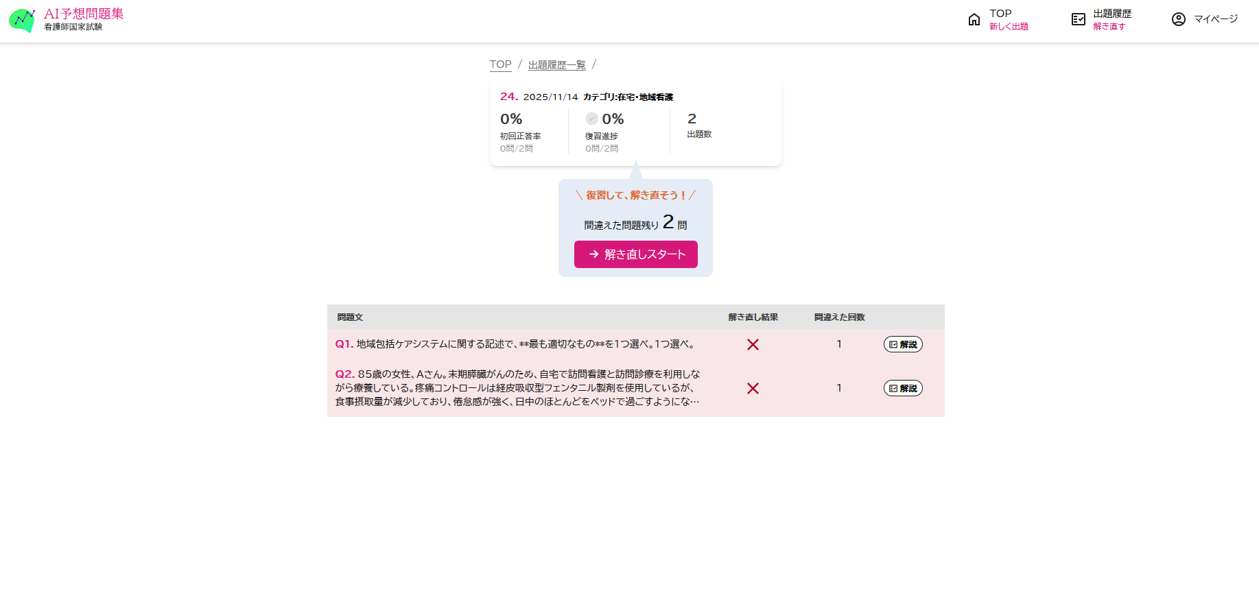Click the TOP breadcrumb link

pos(500,64)
